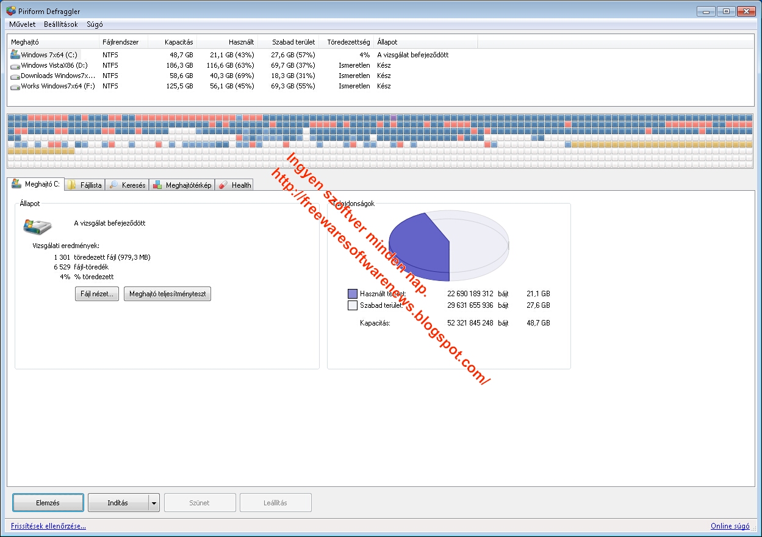Switch to the Keresés tab

pos(127,185)
